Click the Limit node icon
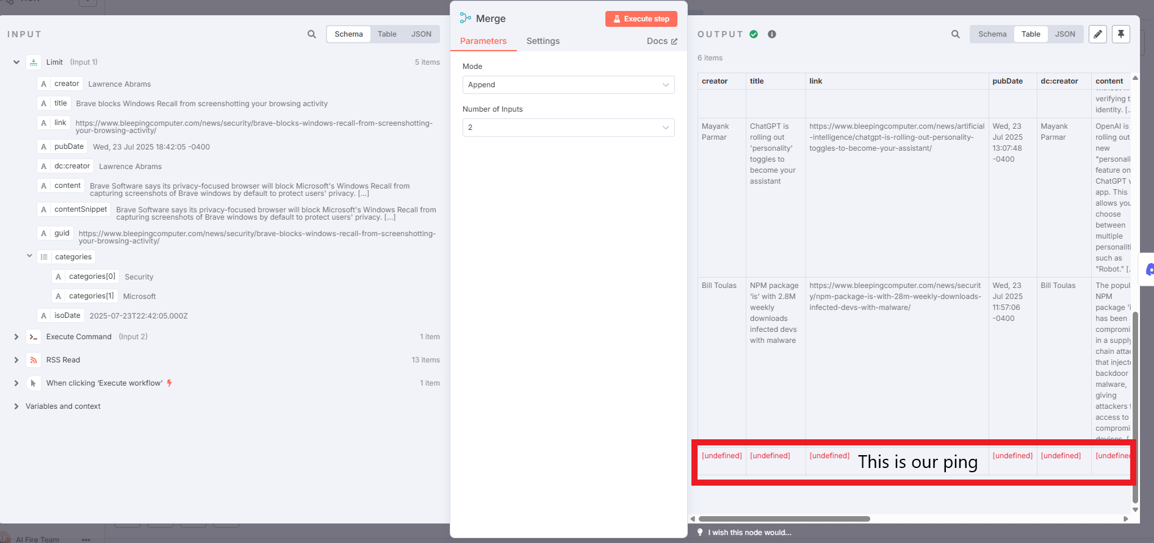Image resolution: width=1154 pixels, height=543 pixels. [34, 62]
